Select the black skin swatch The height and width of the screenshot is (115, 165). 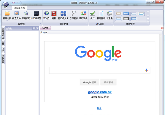126,19
